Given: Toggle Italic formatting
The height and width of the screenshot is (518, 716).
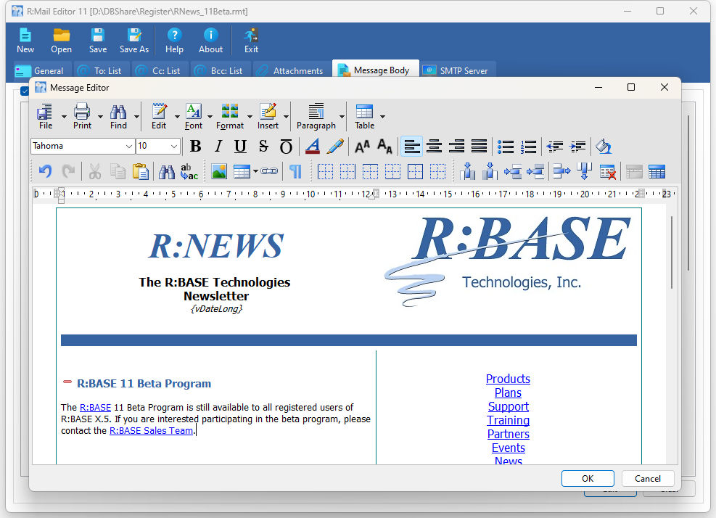Looking at the screenshot, I should coord(218,146).
